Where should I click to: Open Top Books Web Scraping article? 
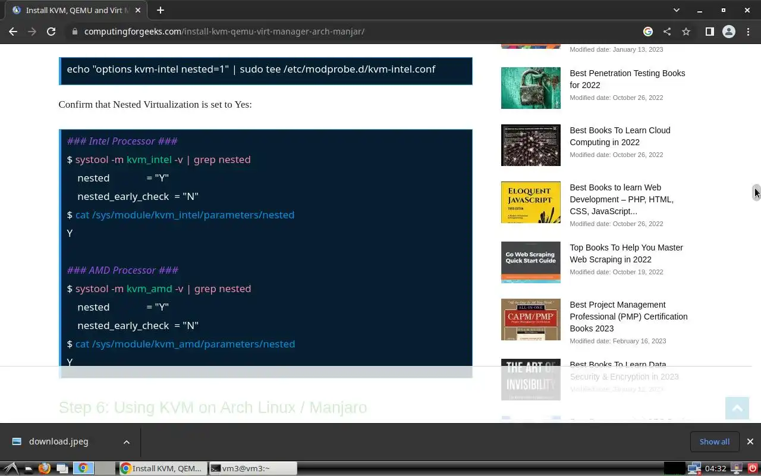pyautogui.click(x=626, y=253)
